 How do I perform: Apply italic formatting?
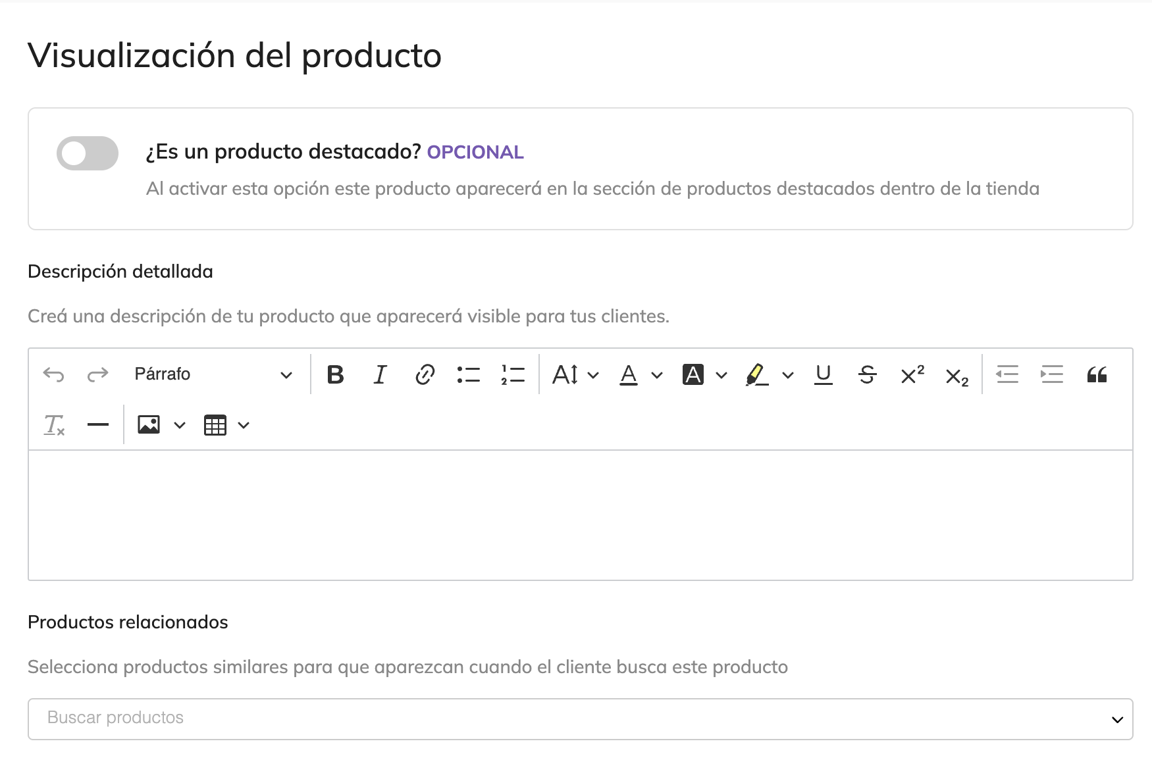380,374
